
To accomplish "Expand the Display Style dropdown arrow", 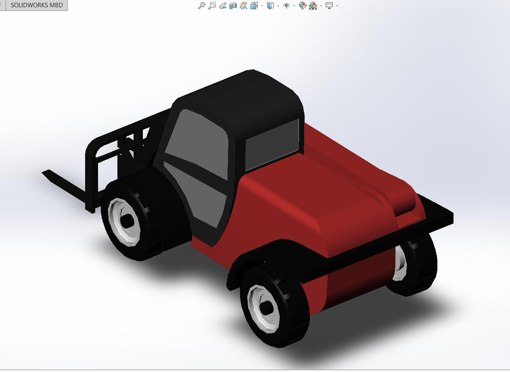I will click(x=278, y=6).
